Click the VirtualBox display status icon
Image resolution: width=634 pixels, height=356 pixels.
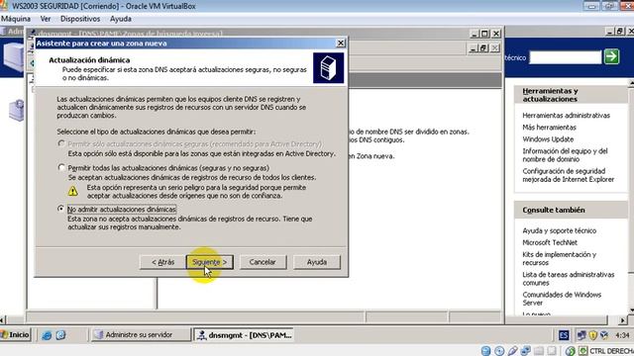[x=552, y=351]
